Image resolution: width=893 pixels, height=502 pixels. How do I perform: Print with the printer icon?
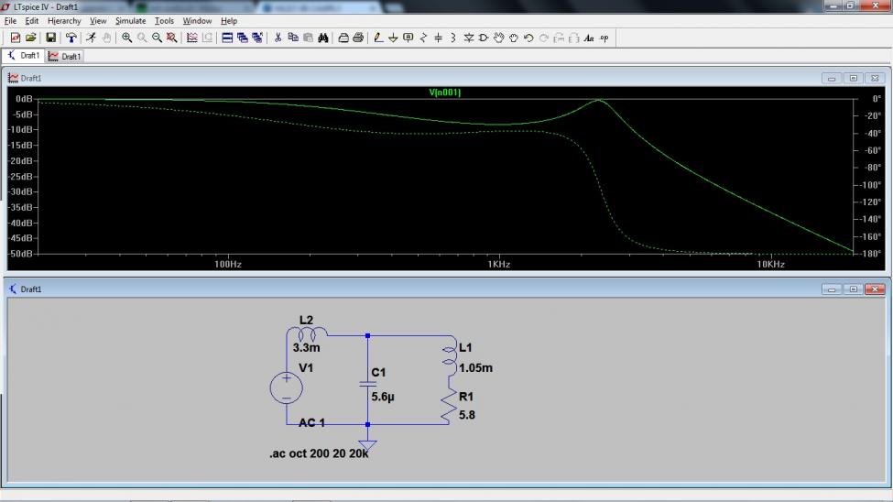[x=358, y=38]
